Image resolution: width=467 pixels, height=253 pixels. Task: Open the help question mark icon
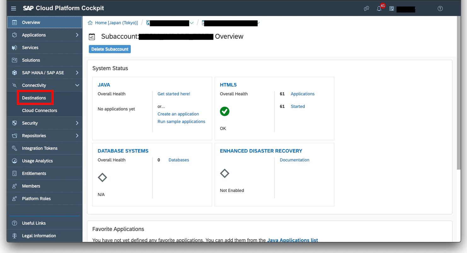point(440,8)
